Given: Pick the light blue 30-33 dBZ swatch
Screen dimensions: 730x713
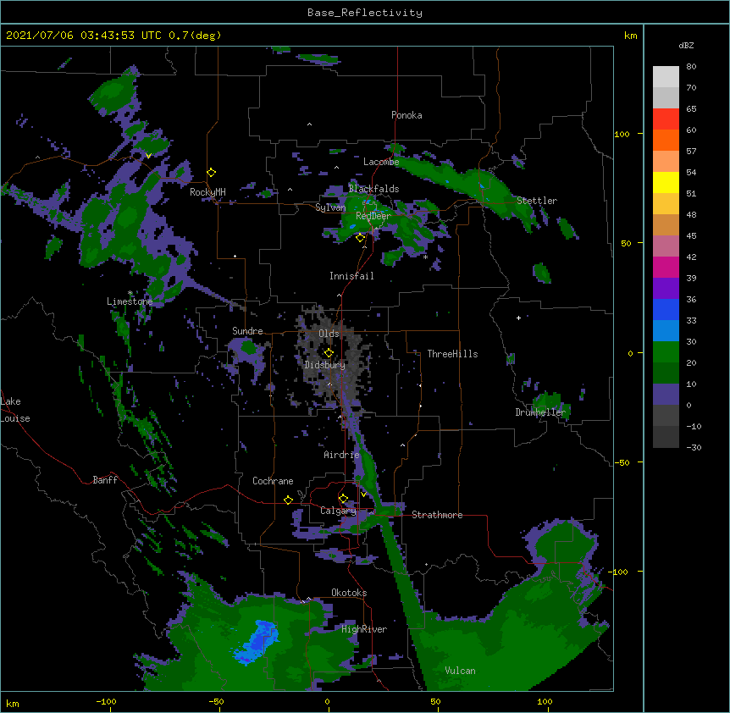Looking at the screenshot, I should pyautogui.click(x=666, y=331).
